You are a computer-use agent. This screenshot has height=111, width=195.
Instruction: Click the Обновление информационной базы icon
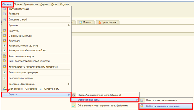(74, 106)
